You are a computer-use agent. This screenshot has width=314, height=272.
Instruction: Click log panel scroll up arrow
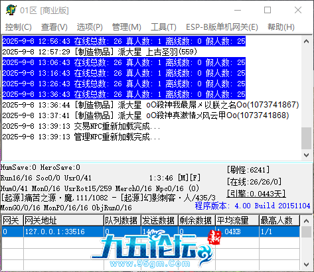pos(307,41)
